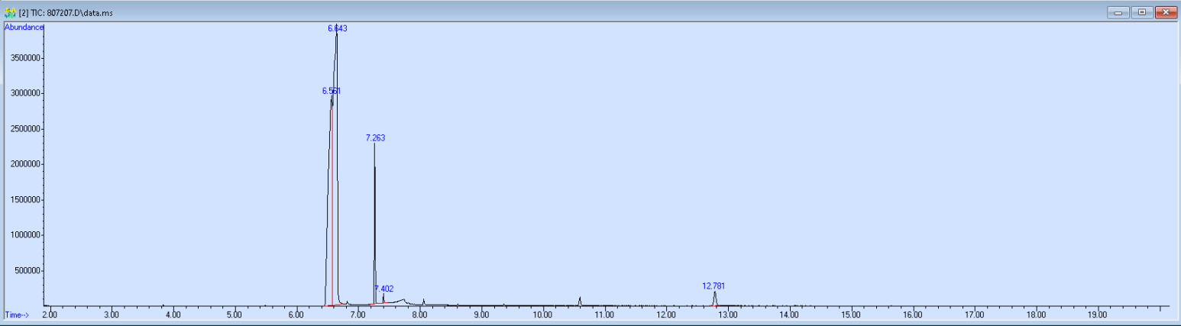Click the 18.00 time axis label
This screenshot has width=1181, height=326.
(1037, 315)
